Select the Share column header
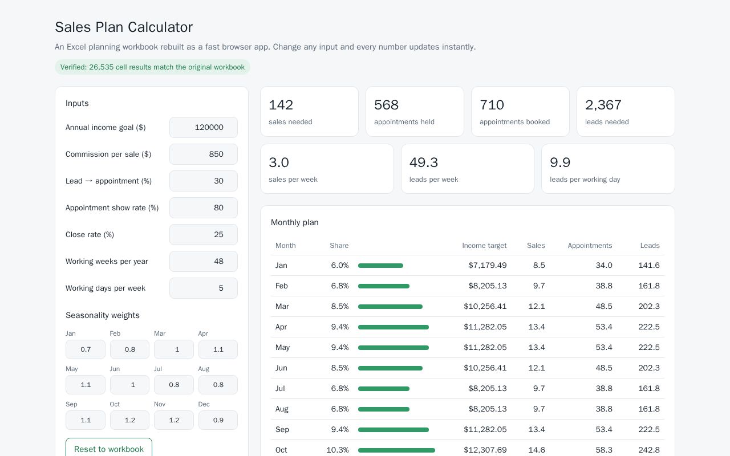 tap(339, 246)
